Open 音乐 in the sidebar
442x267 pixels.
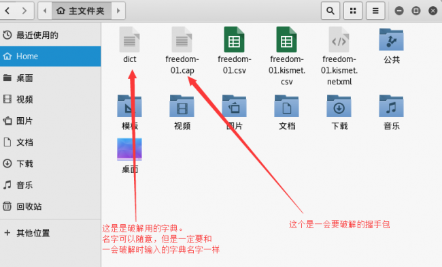(x=50, y=185)
